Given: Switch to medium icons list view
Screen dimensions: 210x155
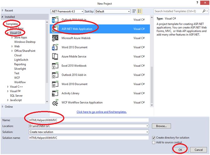Looking at the screenshot, I should (139, 11).
